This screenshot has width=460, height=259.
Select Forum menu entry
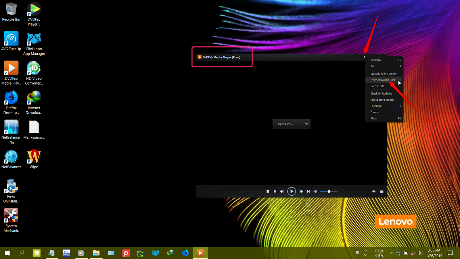pyautogui.click(x=384, y=112)
